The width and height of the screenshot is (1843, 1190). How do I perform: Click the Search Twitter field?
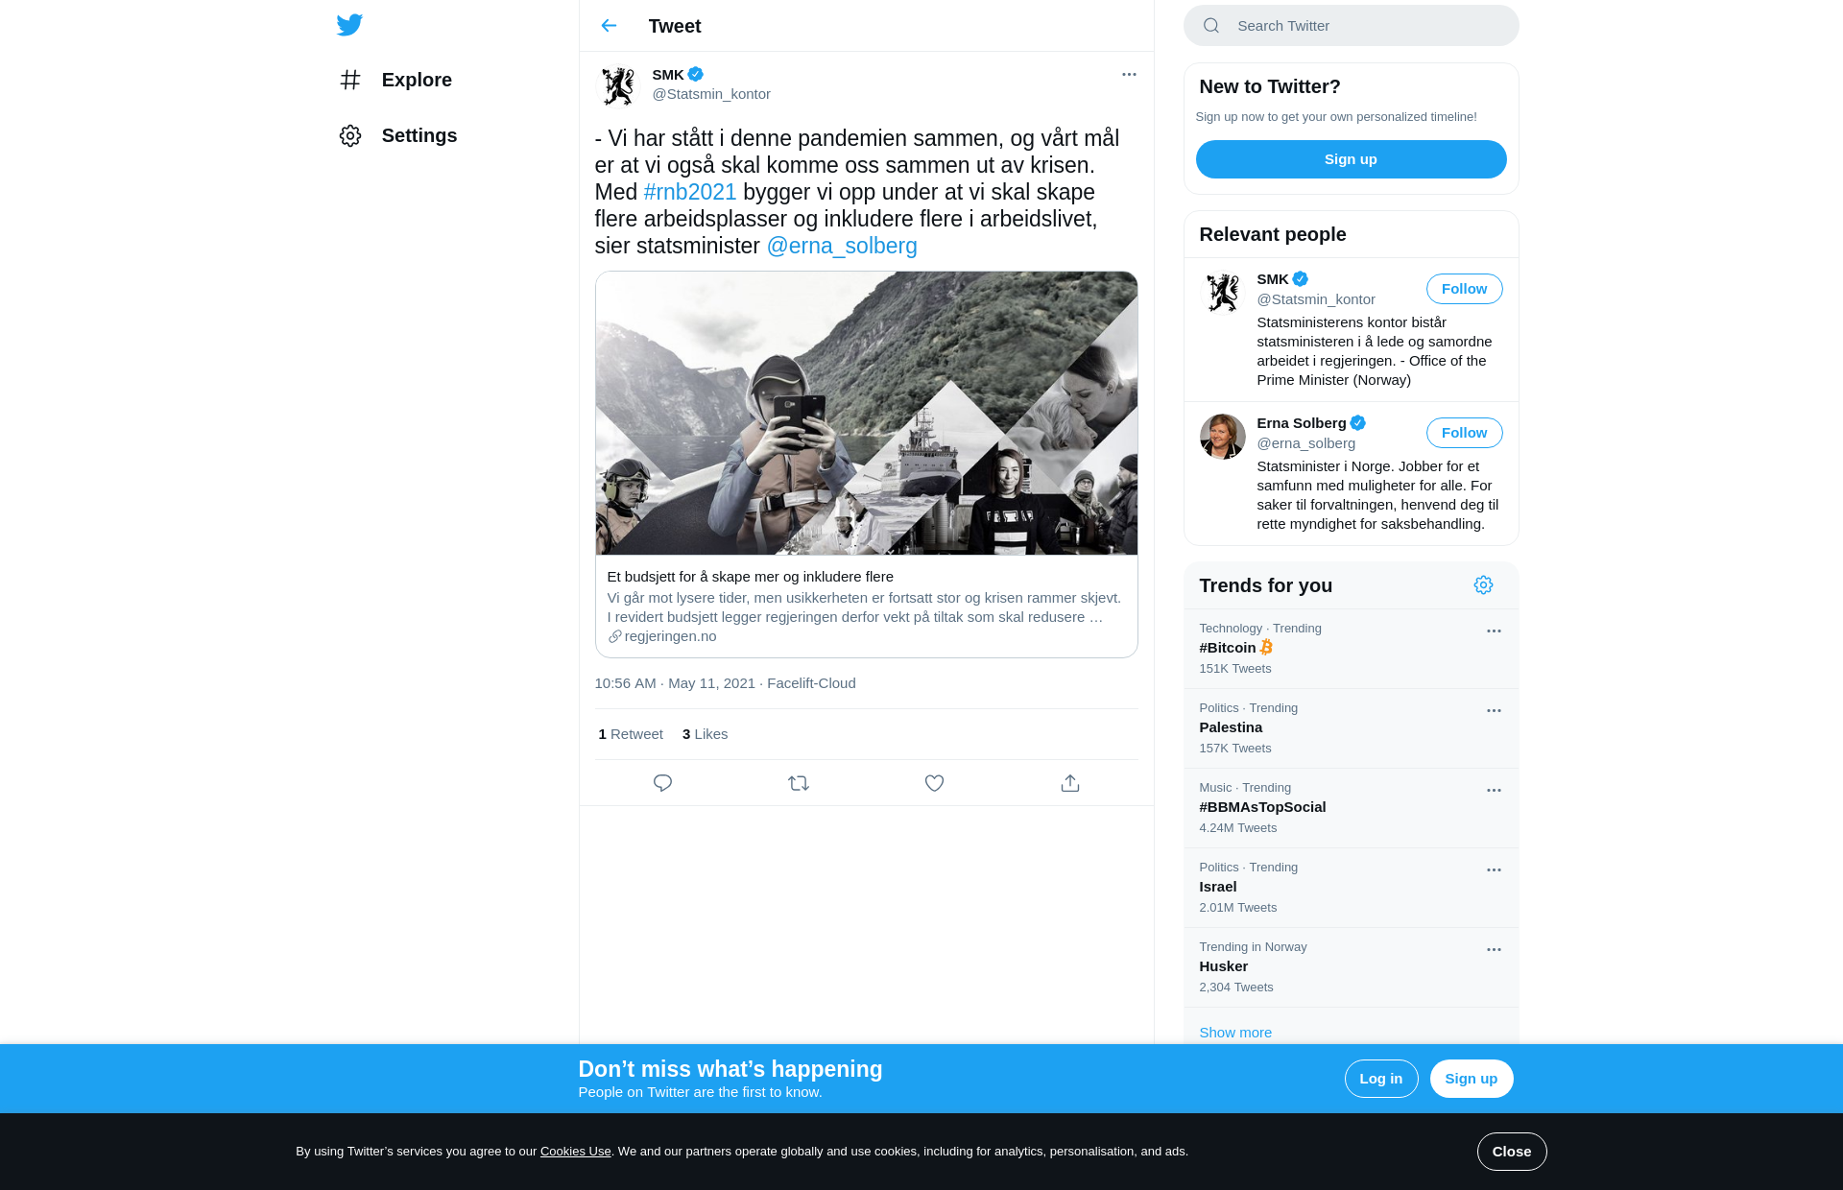(x=1351, y=26)
